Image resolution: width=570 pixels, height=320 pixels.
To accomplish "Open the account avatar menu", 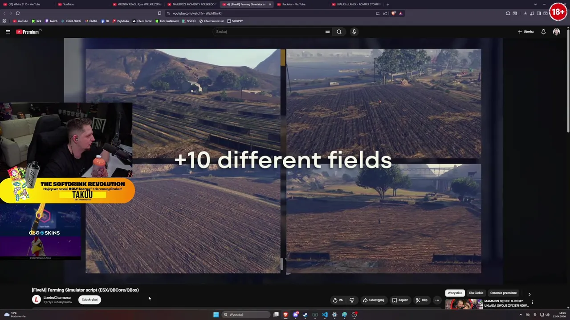I will (556, 32).
